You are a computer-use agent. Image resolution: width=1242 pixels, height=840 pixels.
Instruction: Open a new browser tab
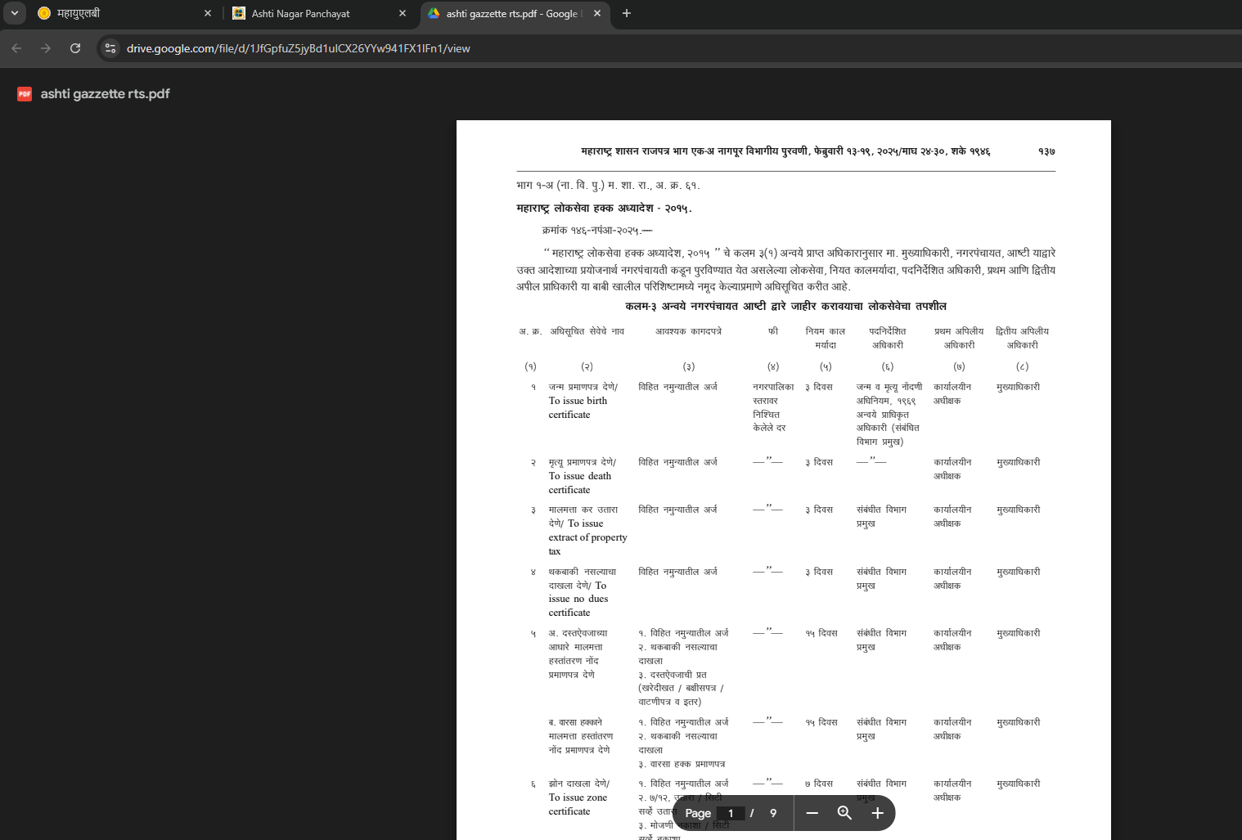pos(627,13)
